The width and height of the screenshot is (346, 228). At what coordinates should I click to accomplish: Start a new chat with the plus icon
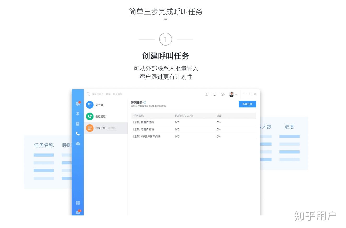[207, 94]
